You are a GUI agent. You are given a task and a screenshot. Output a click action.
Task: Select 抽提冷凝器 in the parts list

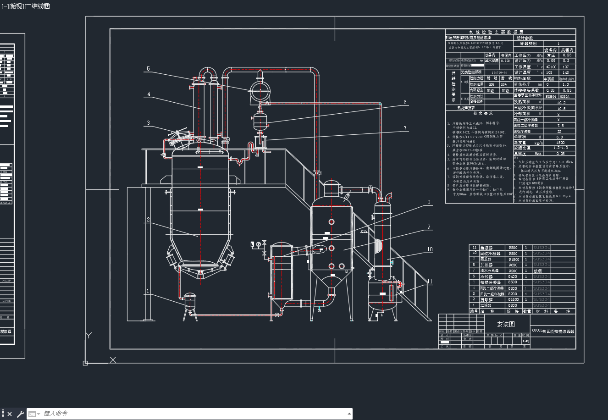click(x=490, y=282)
